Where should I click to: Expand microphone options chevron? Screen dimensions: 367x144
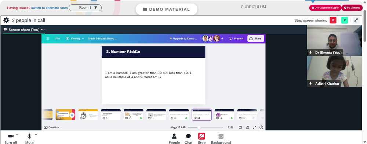(36, 134)
